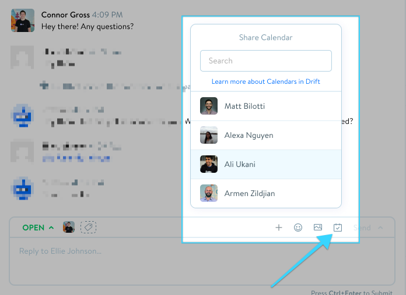Click the first blue bot avatar
Image resolution: width=406 pixels, height=295 pixels.
(x=23, y=115)
